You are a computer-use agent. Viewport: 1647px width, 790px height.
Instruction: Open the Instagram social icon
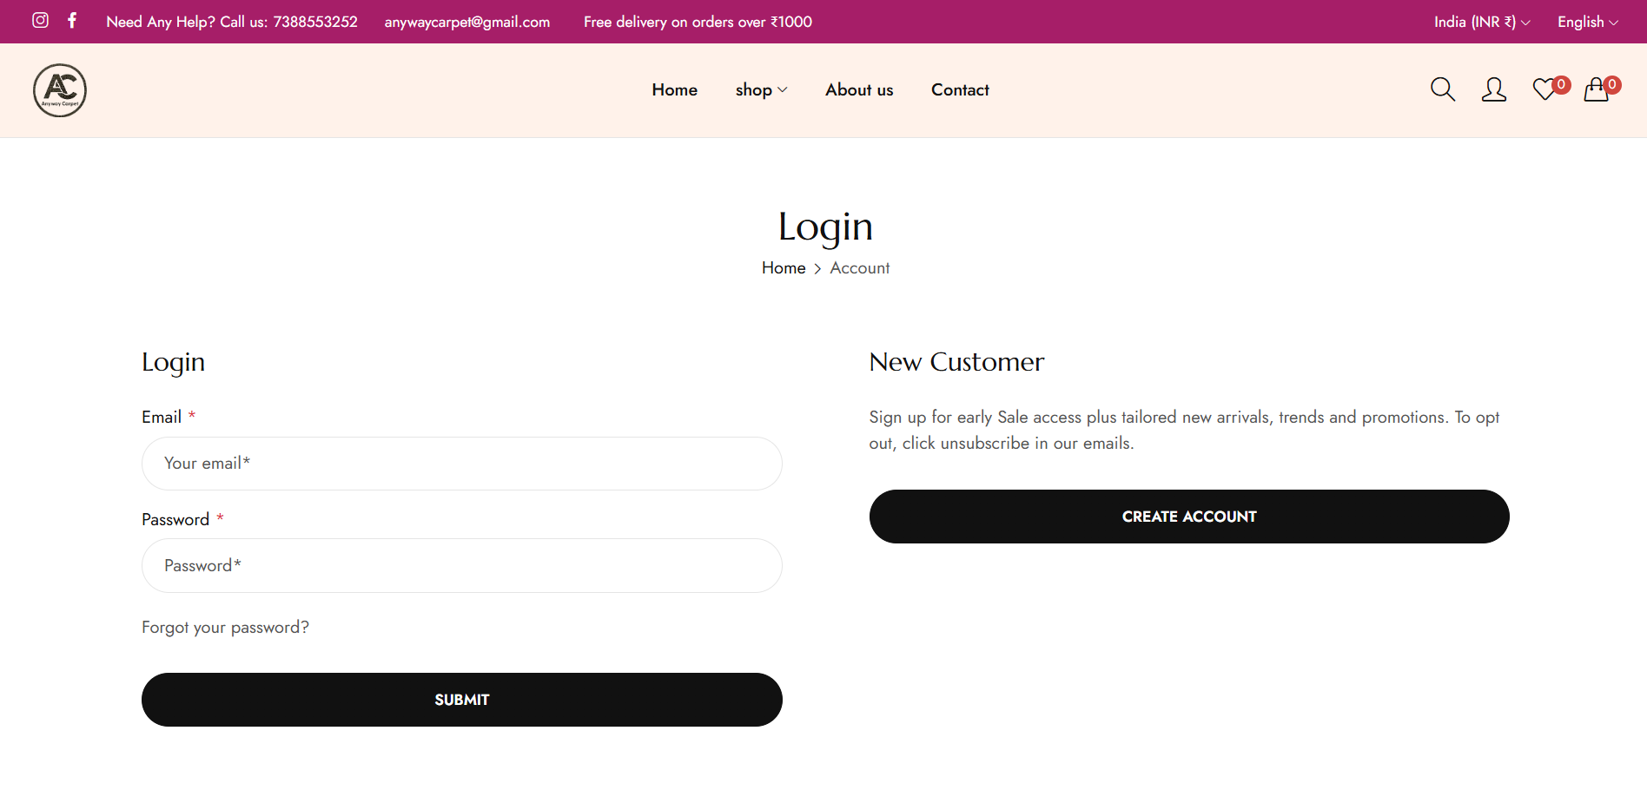[x=40, y=20]
